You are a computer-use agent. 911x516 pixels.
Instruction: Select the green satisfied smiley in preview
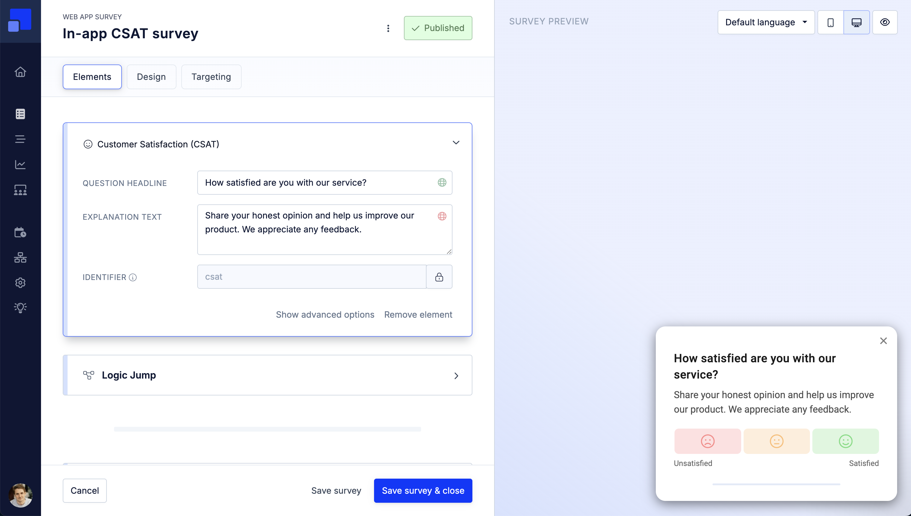846,441
